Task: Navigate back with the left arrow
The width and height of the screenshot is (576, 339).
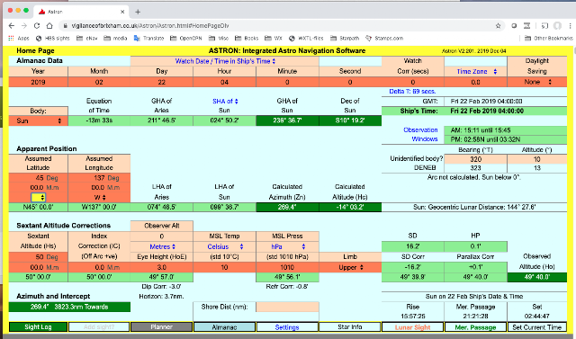Action: point(12,26)
